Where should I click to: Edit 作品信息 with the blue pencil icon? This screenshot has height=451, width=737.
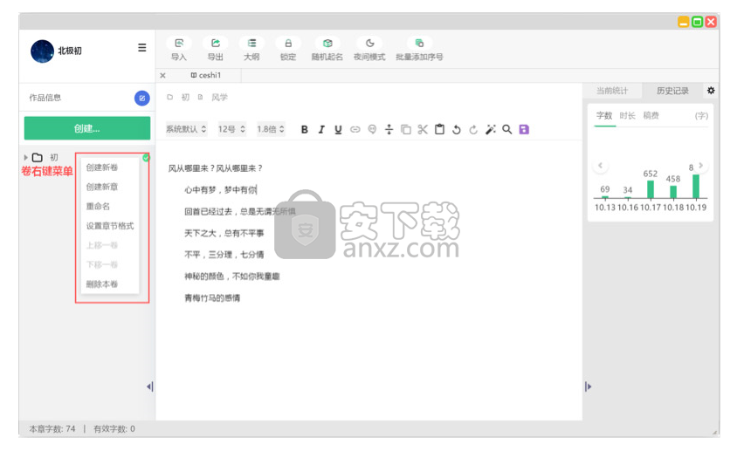(142, 99)
